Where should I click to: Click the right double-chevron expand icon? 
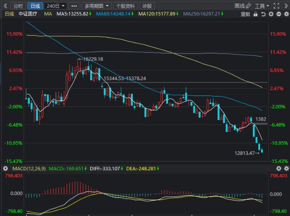point(286,6)
